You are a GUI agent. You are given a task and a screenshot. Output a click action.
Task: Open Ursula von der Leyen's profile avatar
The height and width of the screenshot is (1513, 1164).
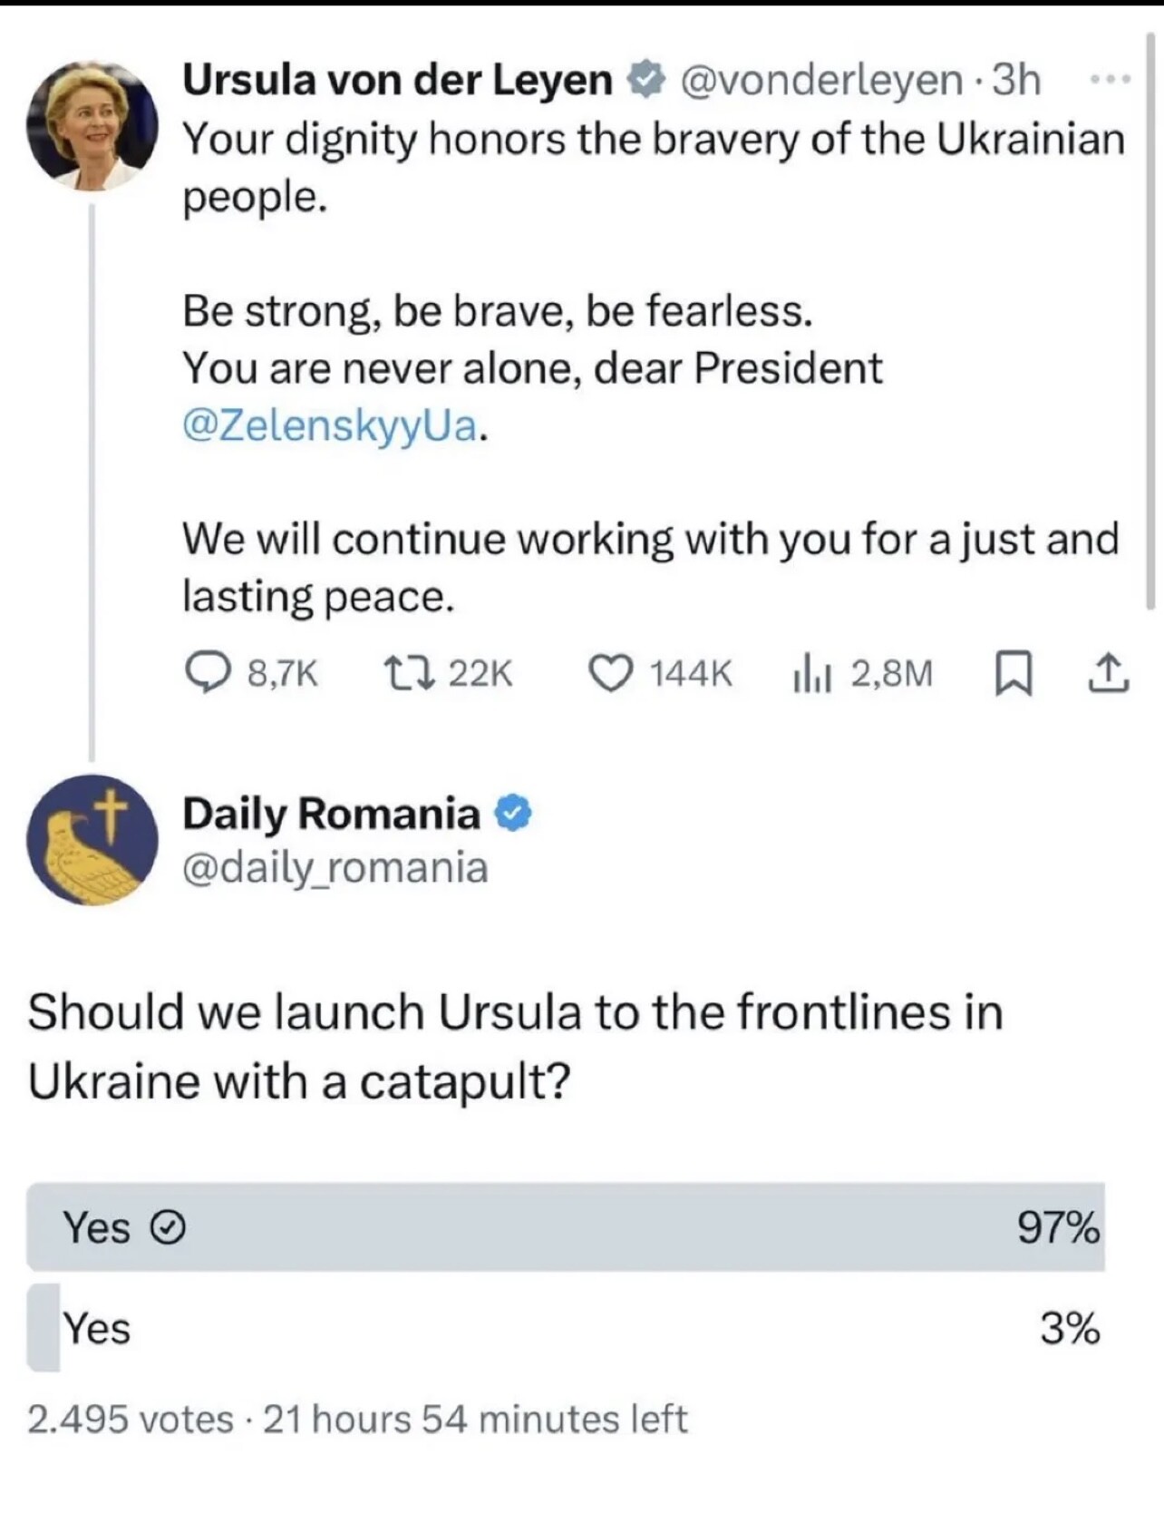tap(92, 126)
